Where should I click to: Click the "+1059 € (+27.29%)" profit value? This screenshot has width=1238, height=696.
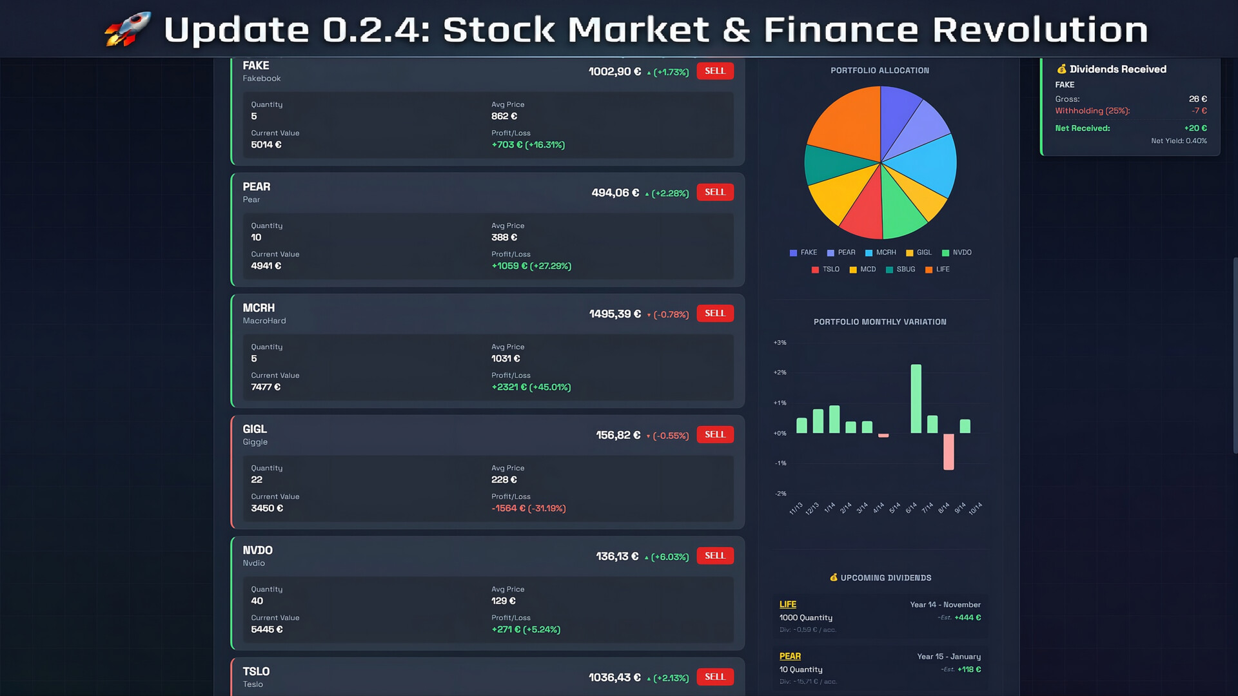coord(531,266)
